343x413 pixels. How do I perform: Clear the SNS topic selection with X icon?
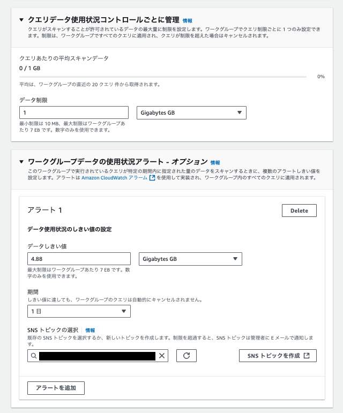point(162,356)
